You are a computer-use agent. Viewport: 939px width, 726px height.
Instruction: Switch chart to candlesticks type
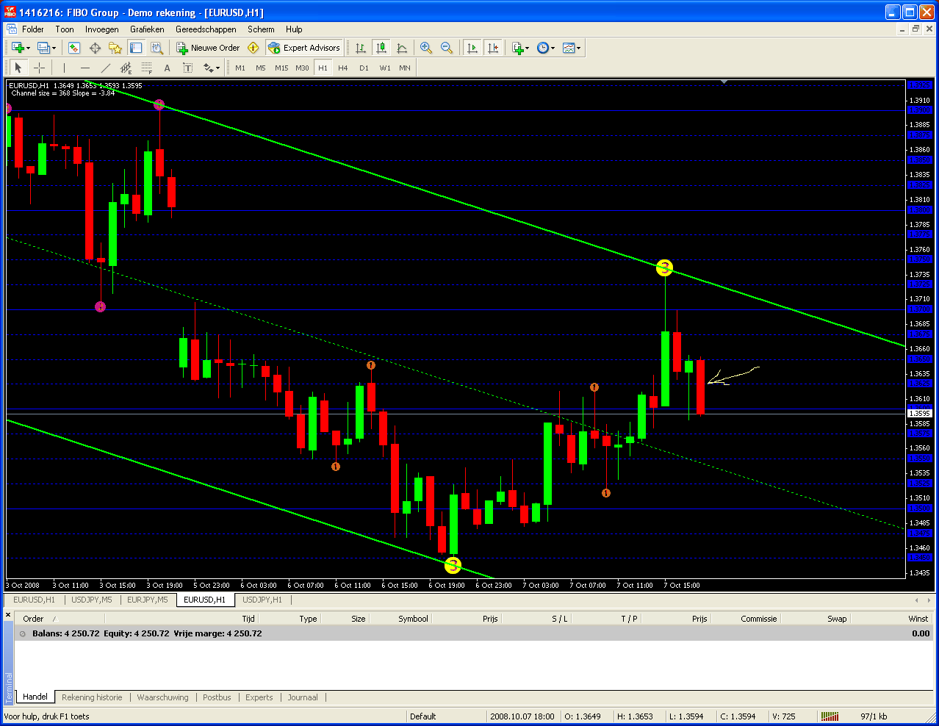tap(381, 48)
